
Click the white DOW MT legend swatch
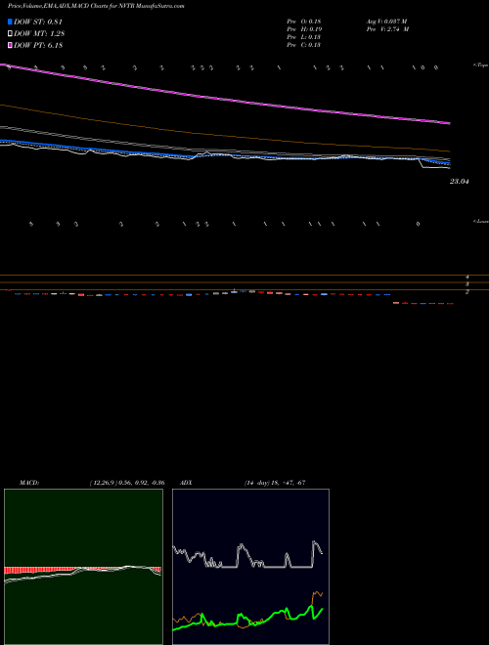click(11, 34)
